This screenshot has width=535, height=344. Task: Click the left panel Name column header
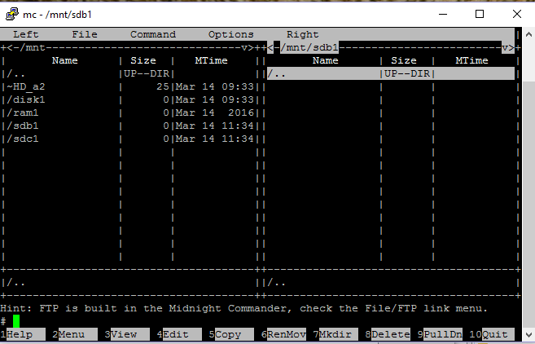click(65, 60)
